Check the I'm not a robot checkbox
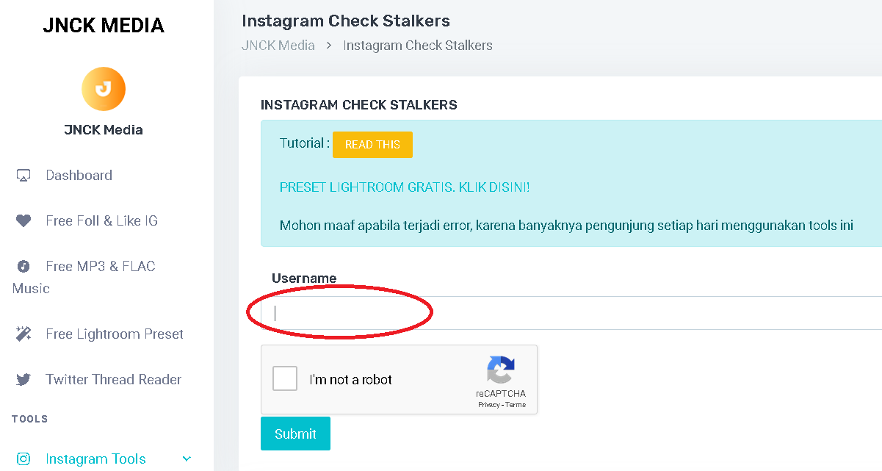882x471 pixels. pyautogui.click(x=285, y=379)
